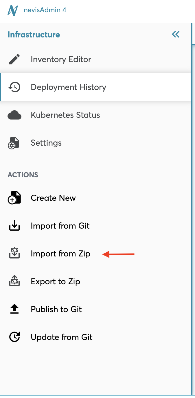195x398 pixels.
Task: Go to Kubernetes Status page
Action: coord(65,115)
